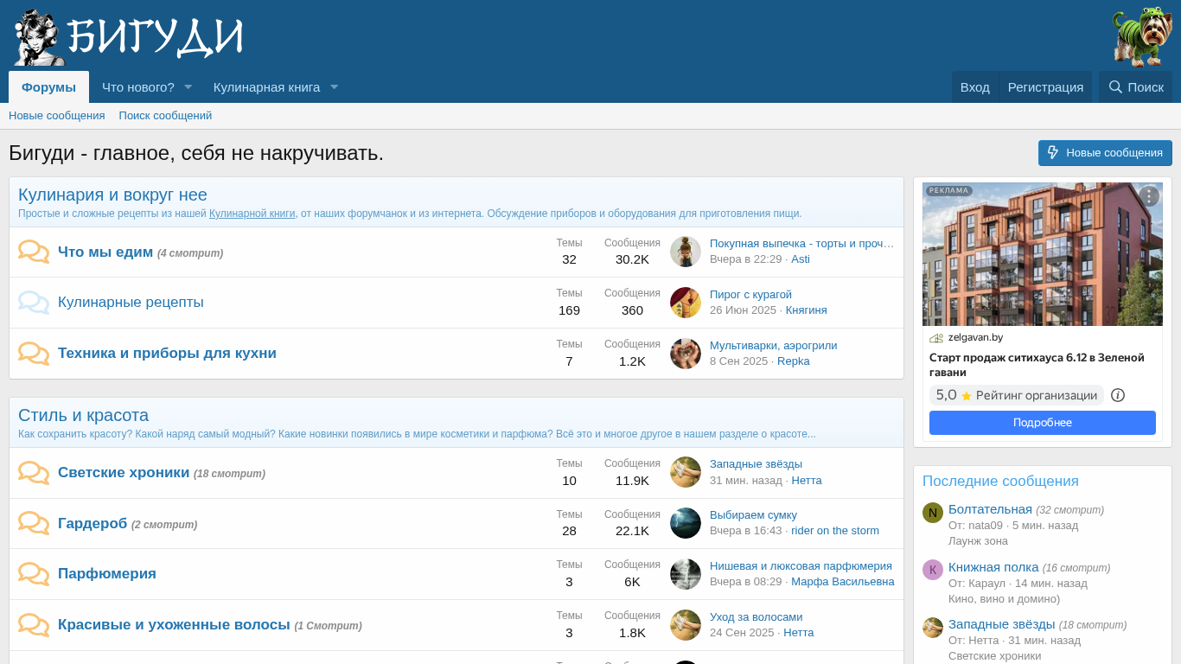Click the ad rating info icon
Image resolution: width=1181 pixels, height=664 pixels.
(1117, 395)
